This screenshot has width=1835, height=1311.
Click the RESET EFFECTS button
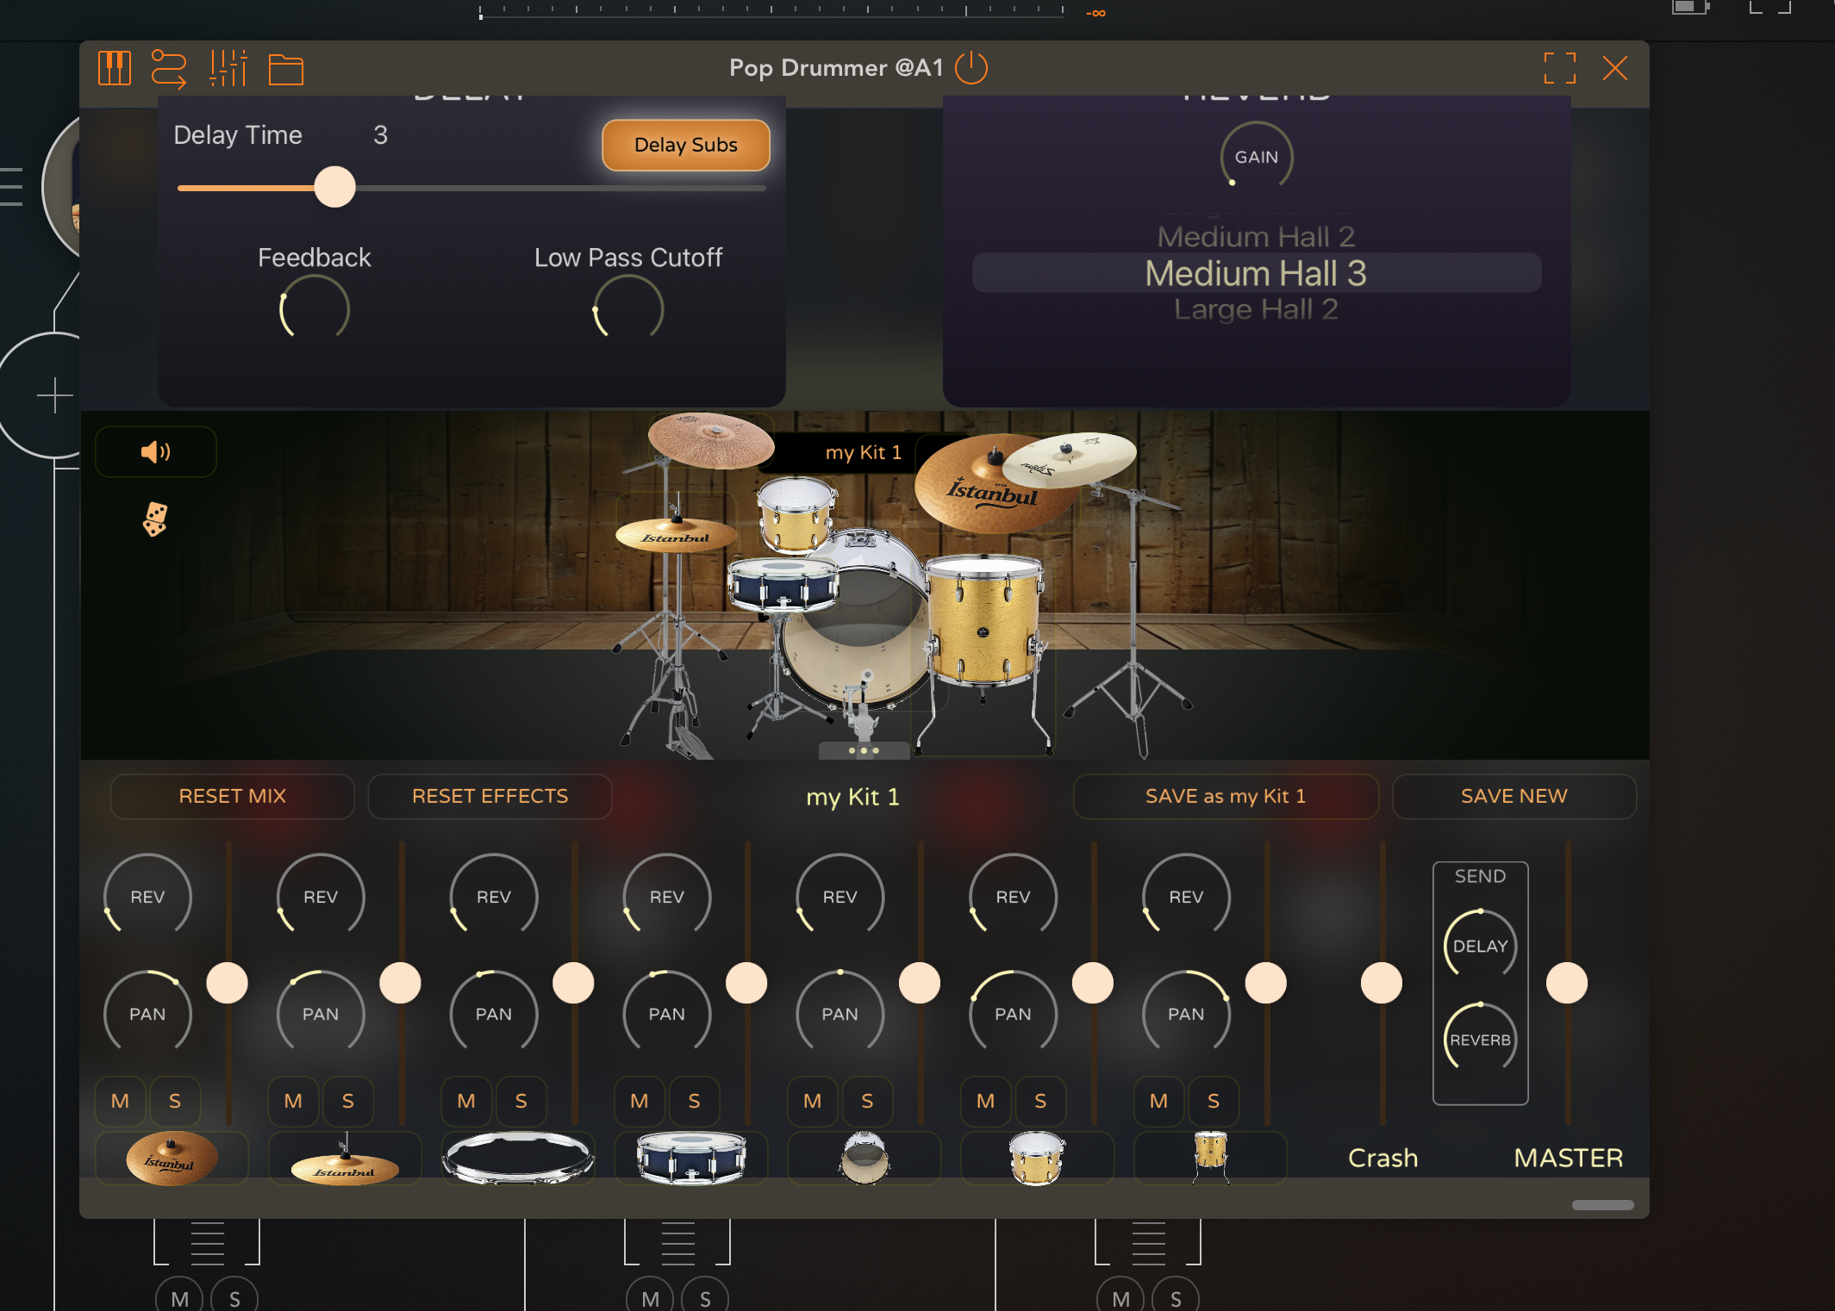[x=490, y=796]
